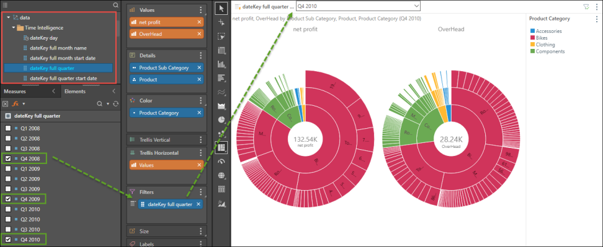
Task: Uncheck the Q4 2008 checkbox
Action: (x=7, y=158)
